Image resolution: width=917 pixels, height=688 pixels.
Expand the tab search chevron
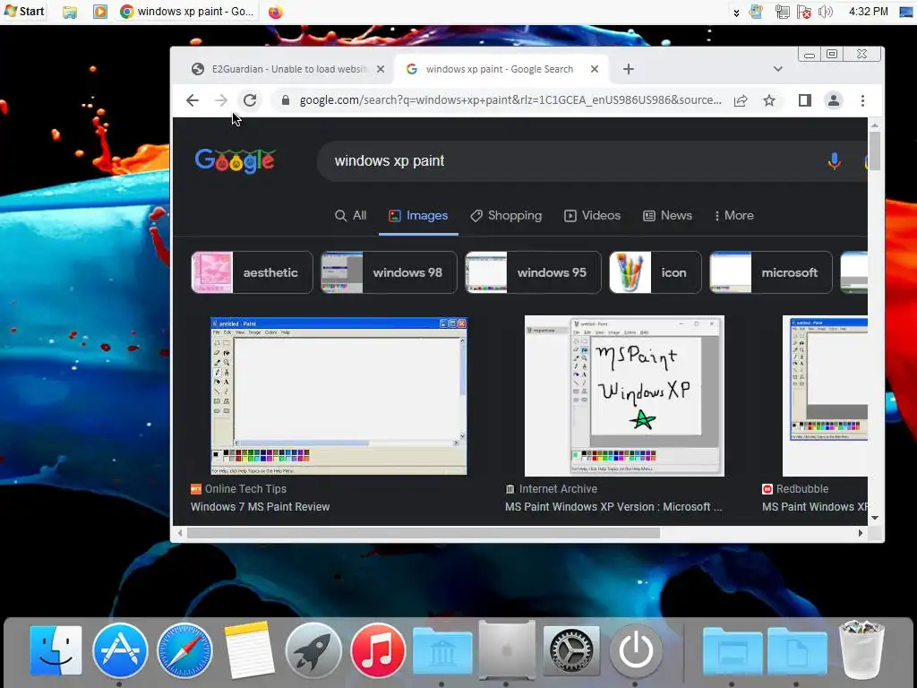click(x=778, y=69)
